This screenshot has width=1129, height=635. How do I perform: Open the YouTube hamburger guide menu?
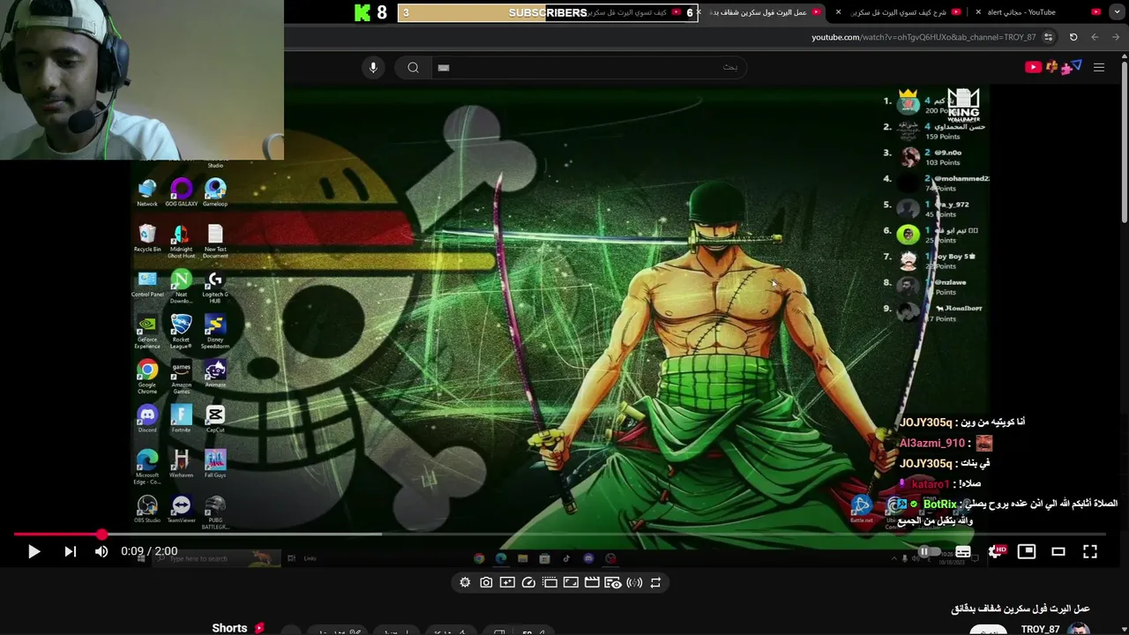[x=1099, y=67]
